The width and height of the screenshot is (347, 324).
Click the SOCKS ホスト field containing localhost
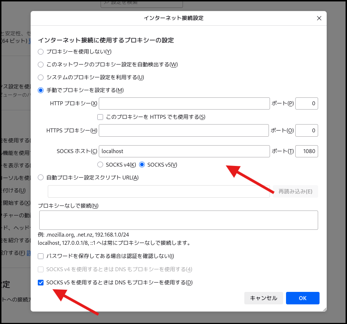tap(184, 151)
